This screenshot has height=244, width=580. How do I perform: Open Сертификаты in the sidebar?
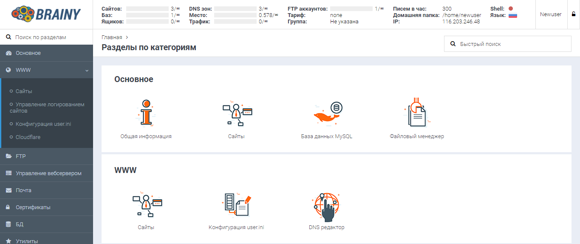46,207
